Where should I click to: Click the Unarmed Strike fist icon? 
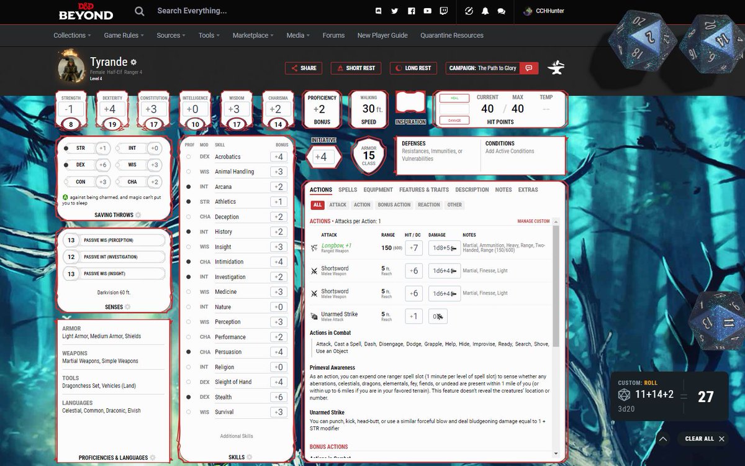tap(314, 316)
